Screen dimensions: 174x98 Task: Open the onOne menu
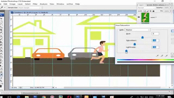[70, 4]
